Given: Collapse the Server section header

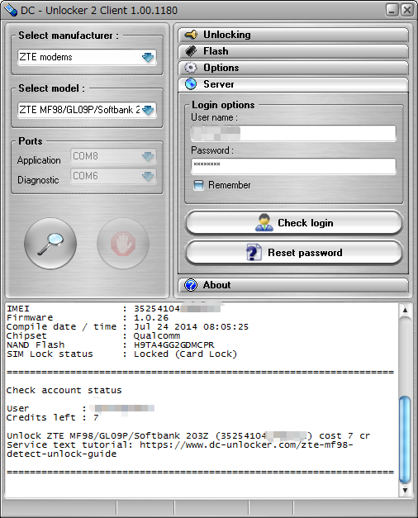Looking at the screenshot, I should 293,84.
